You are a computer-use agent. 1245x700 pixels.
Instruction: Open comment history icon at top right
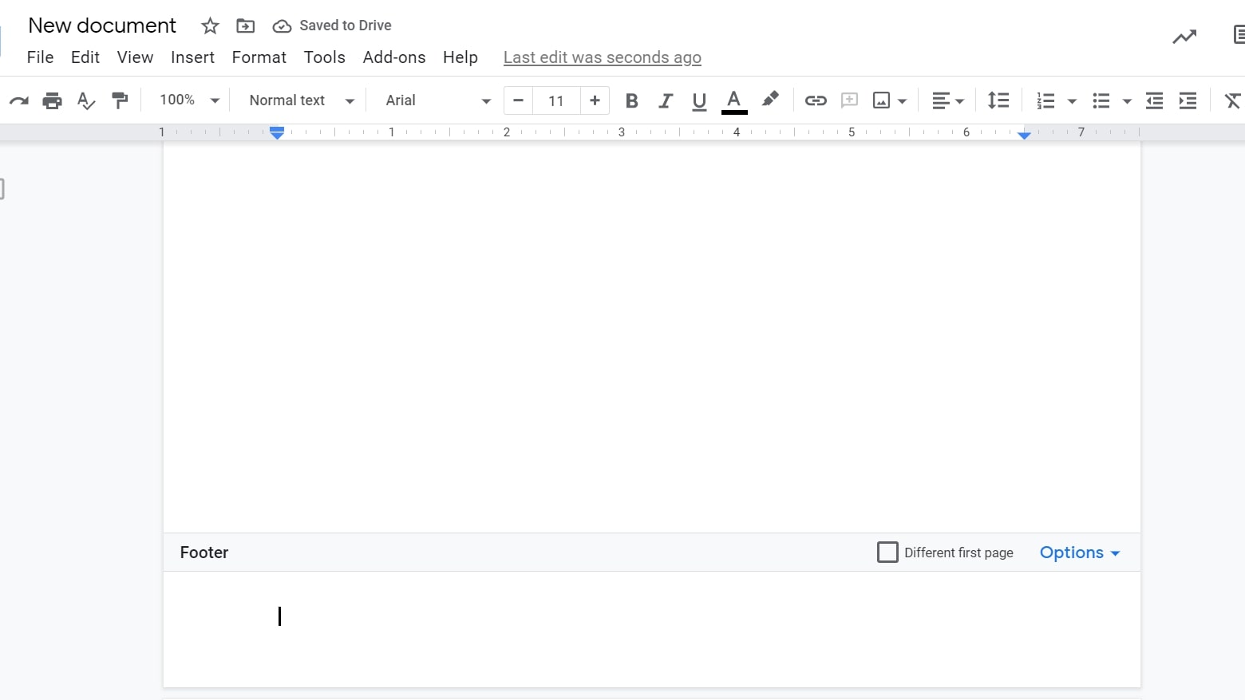pyautogui.click(x=1238, y=34)
